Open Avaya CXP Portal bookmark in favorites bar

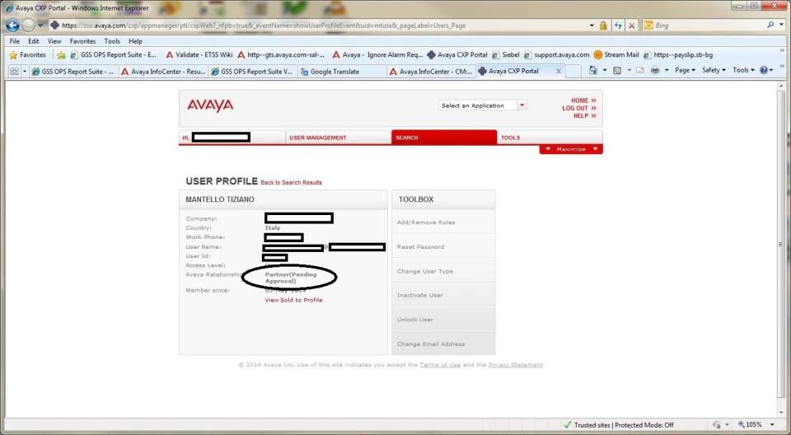pos(457,54)
